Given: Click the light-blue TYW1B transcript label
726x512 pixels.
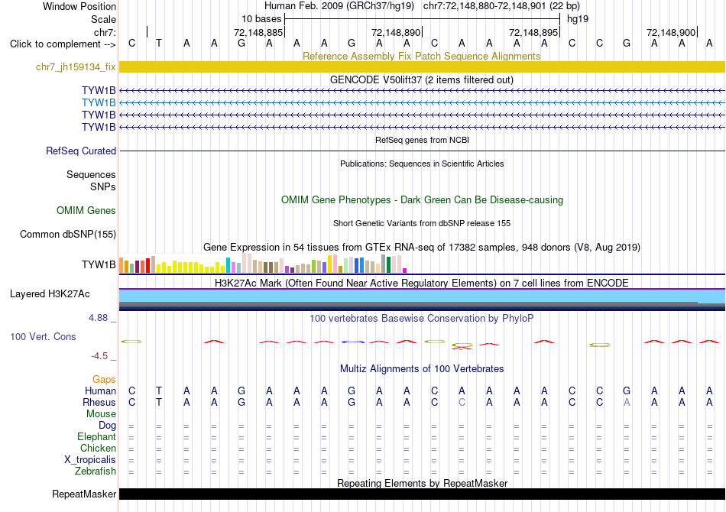Looking at the screenshot, I should pyautogui.click(x=99, y=102).
